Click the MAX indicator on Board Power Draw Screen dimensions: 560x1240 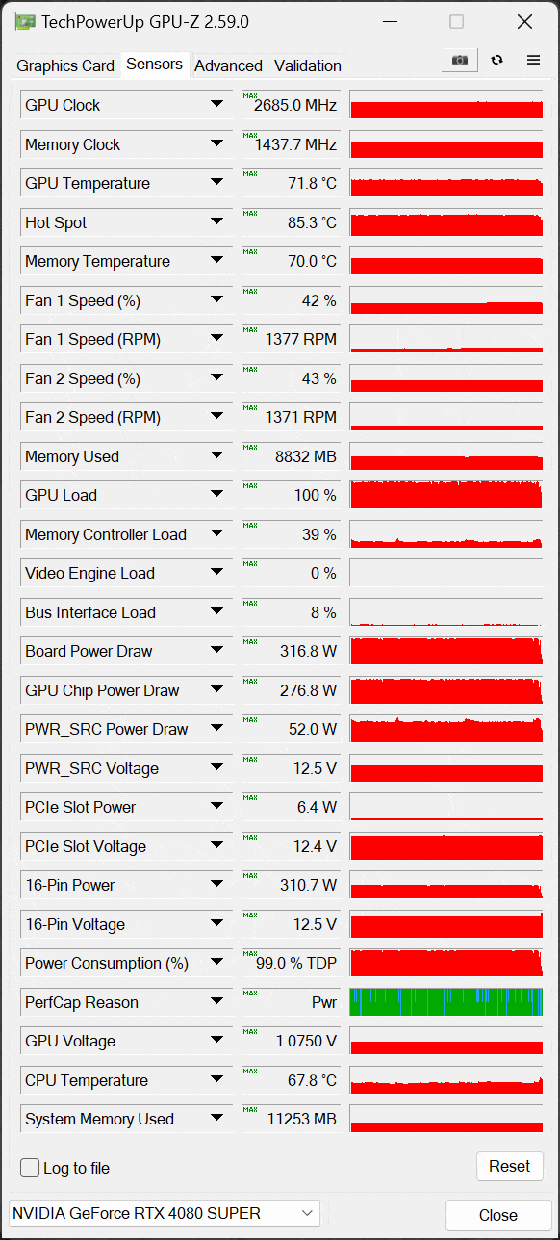(250, 642)
